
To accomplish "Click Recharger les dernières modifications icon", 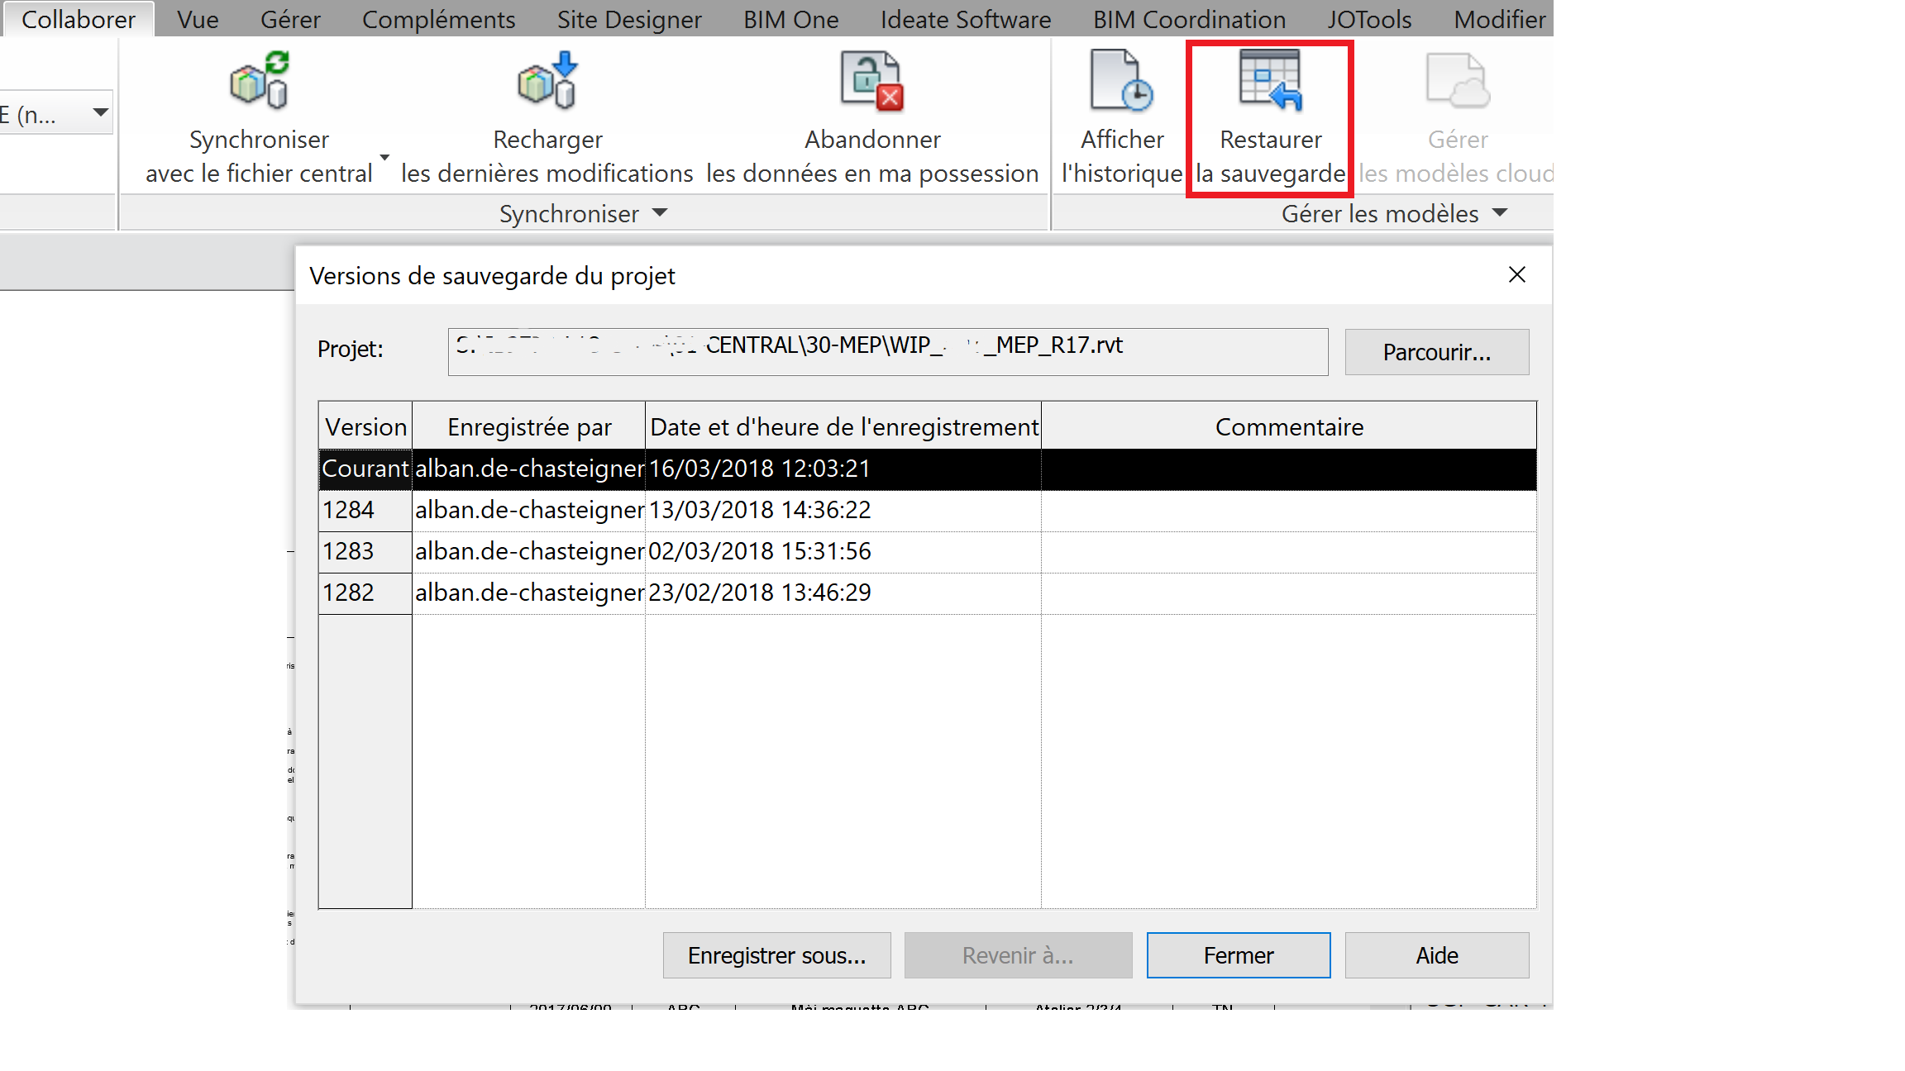I will point(547,81).
